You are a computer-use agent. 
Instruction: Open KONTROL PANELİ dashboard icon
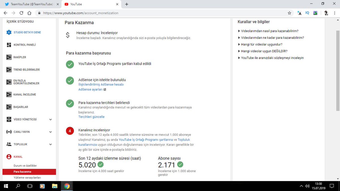pyautogui.click(x=9, y=45)
